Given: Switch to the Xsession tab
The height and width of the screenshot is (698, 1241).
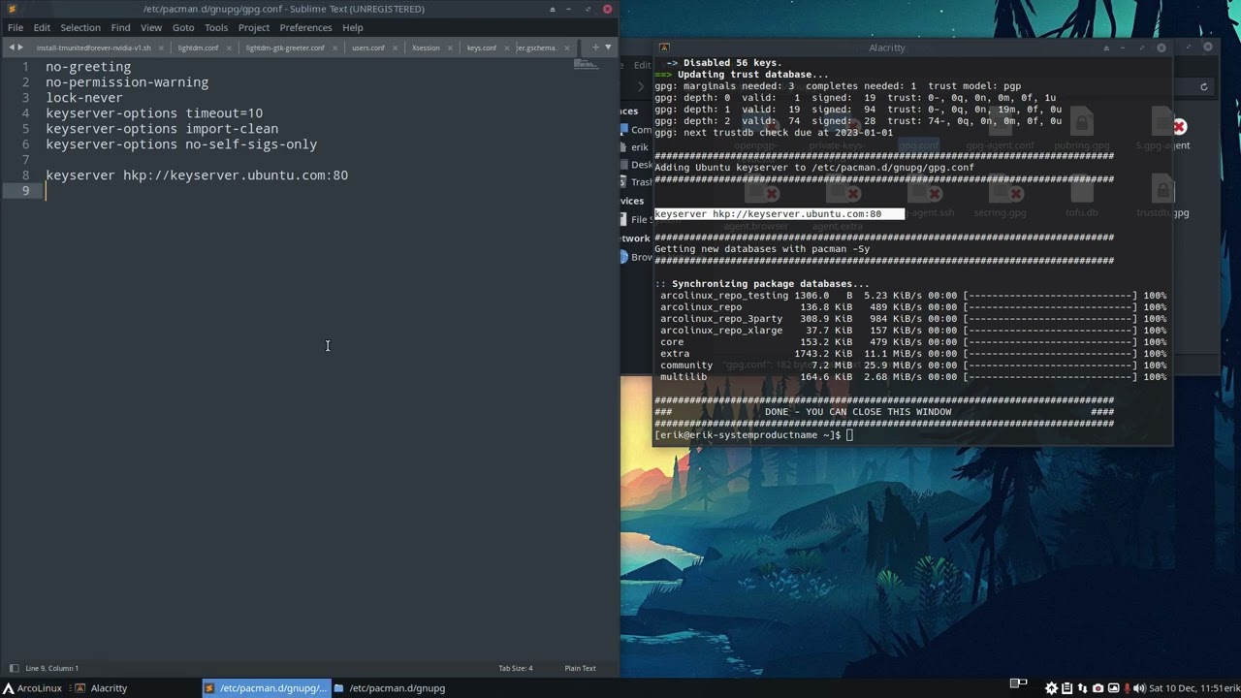Looking at the screenshot, I should (x=426, y=48).
